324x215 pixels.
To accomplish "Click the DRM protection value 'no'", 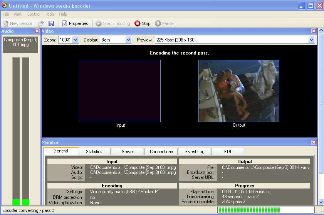I will pos(92,197).
